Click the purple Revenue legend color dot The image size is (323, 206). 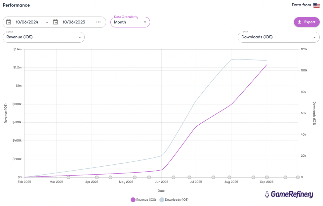(x=133, y=200)
